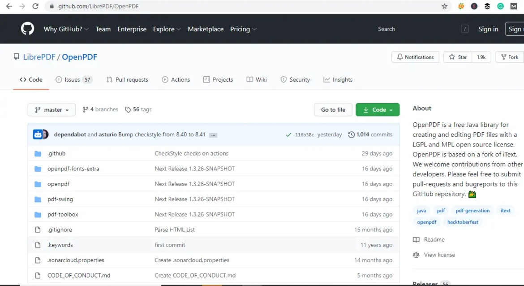Screen dimensions: 524x286
Task: Click the browser forward arrow
Action: coord(22,6)
